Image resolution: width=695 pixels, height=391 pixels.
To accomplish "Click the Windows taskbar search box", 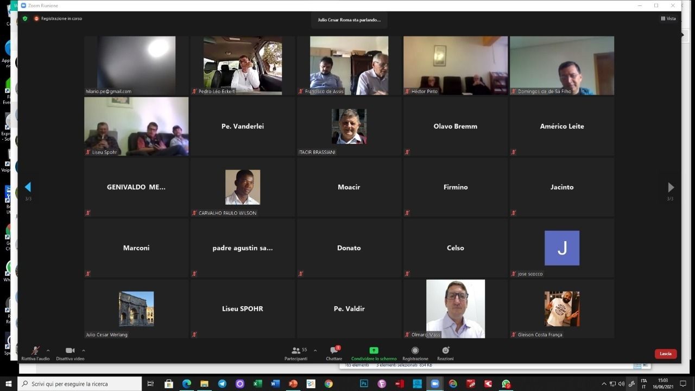I will (80, 384).
